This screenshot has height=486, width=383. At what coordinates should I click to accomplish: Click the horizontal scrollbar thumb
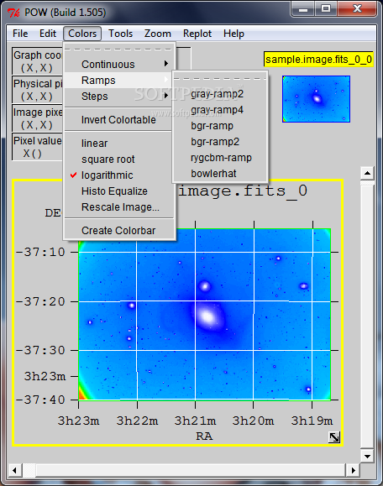(29, 470)
